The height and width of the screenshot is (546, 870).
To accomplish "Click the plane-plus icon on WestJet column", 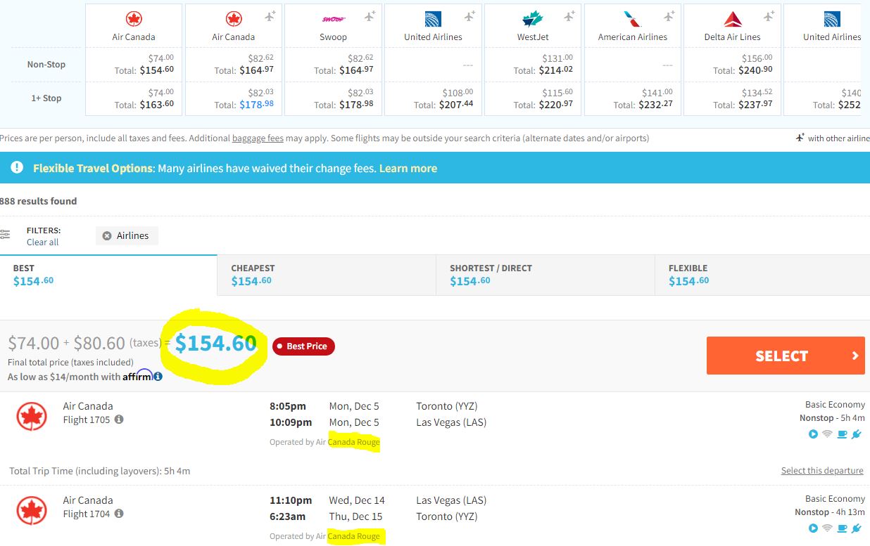I will click(x=569, y=16).
